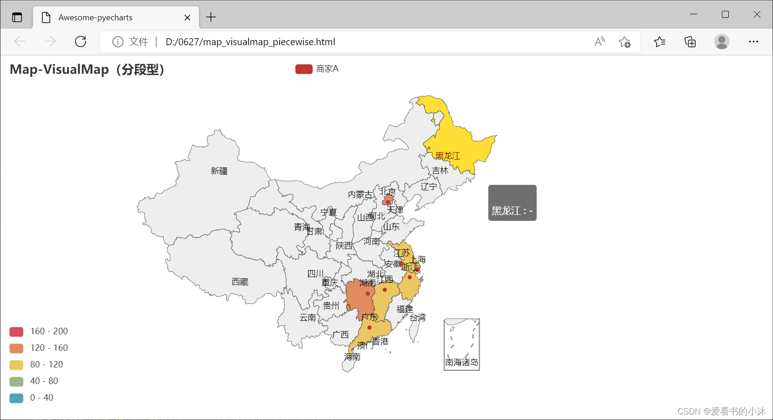Toggle the 40 - 80 range piece

pos(34,381)
